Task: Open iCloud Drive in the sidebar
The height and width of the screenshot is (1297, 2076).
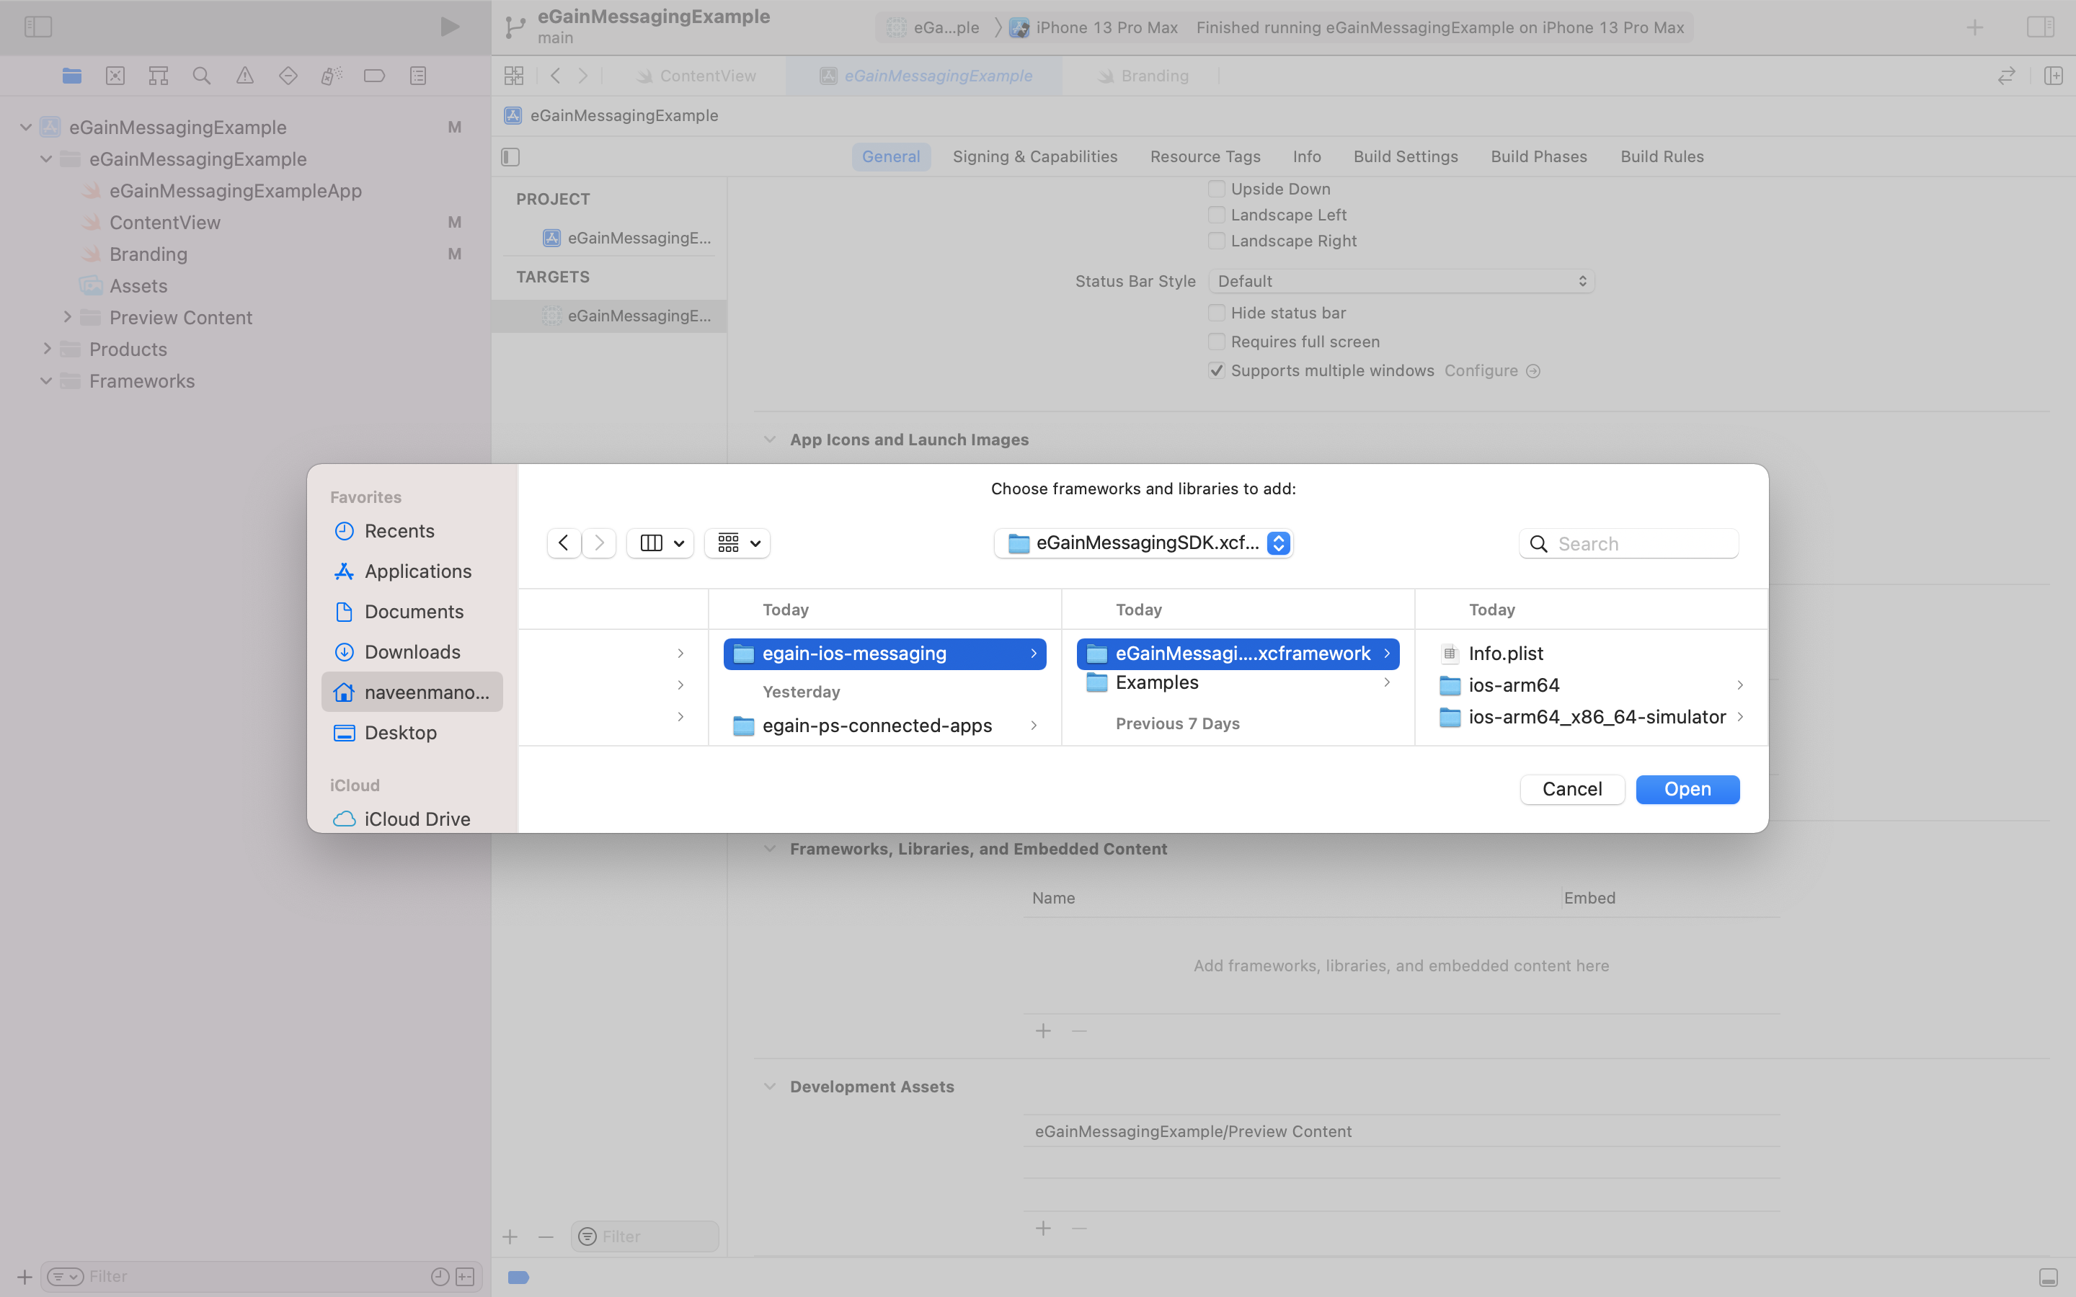Action: [412, 819]
